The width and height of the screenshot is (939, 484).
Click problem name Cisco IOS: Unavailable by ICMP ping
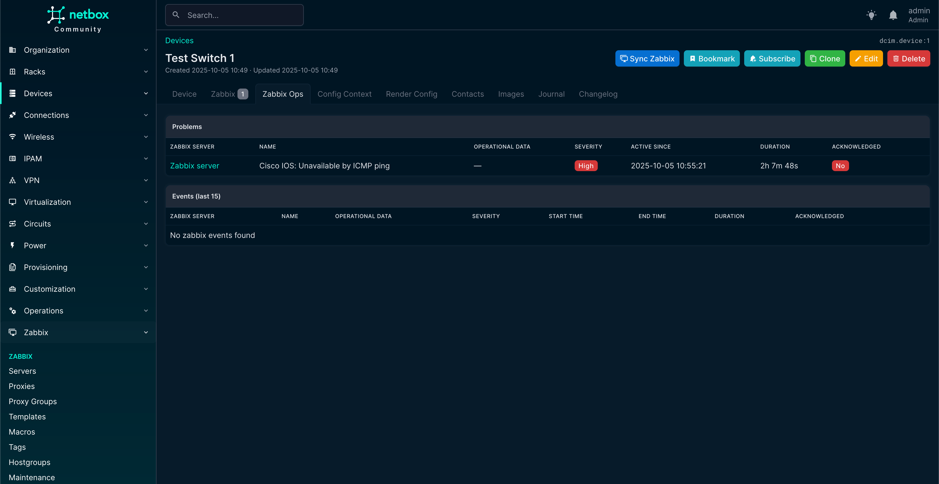324,166
